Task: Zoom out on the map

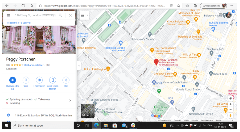Action: tap(231, 110)
